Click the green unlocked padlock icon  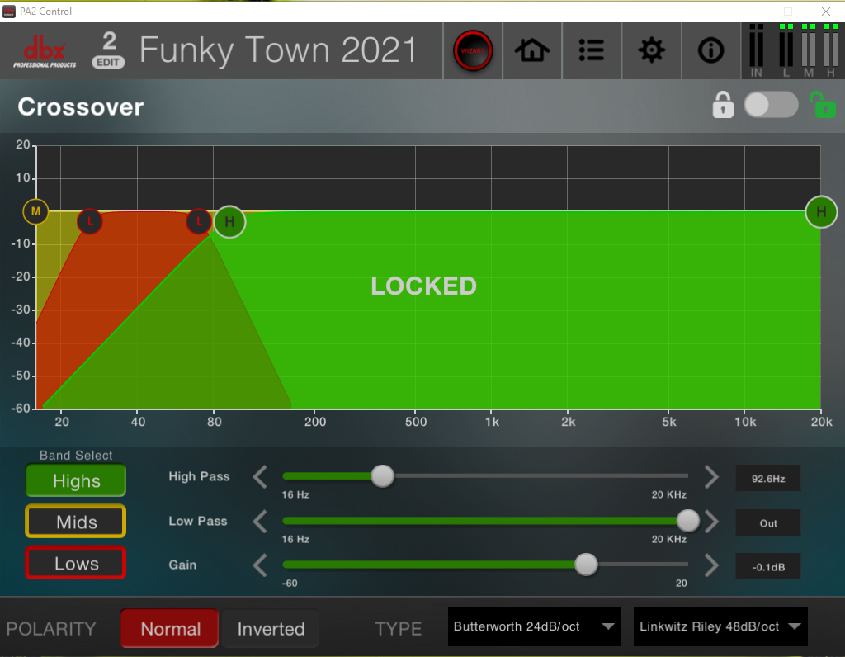pyautogui.click(x=822, y=106)
